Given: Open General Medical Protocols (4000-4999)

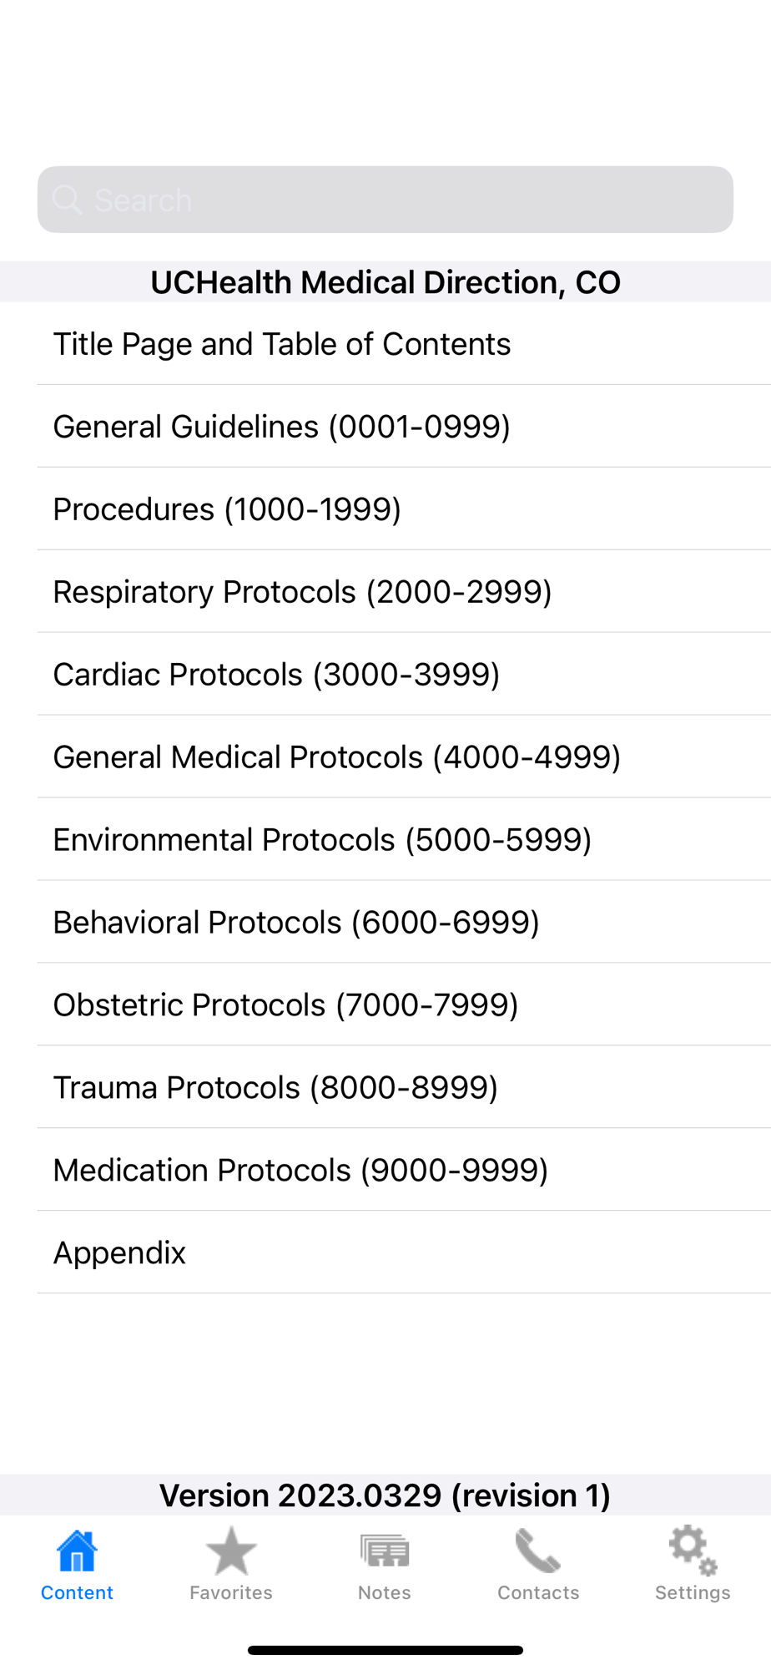Looking at the screenshot, I should (337, 757).
